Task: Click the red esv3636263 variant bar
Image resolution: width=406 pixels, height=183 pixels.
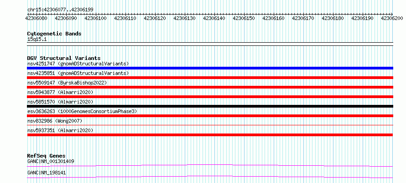Action: [x=210, y=116]
